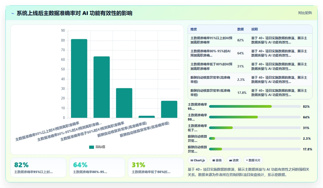The width and height of the screenshot is (323, 188).
Task: Click the 指标值 legend label
Action: (100, 147)
